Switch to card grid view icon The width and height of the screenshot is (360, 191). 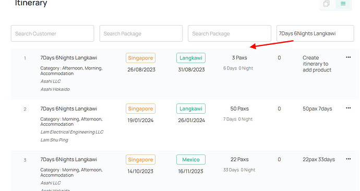coord(327,4)
